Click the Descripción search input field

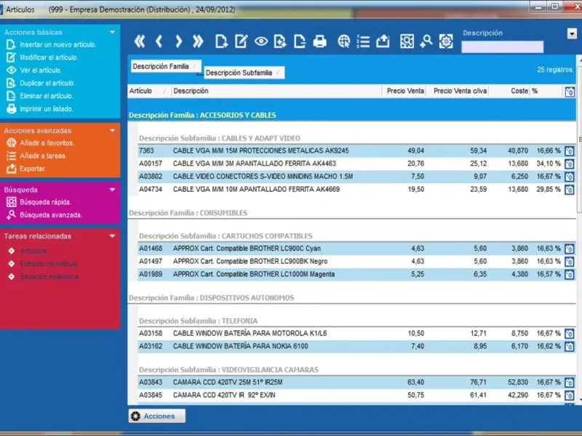(502, 47)
